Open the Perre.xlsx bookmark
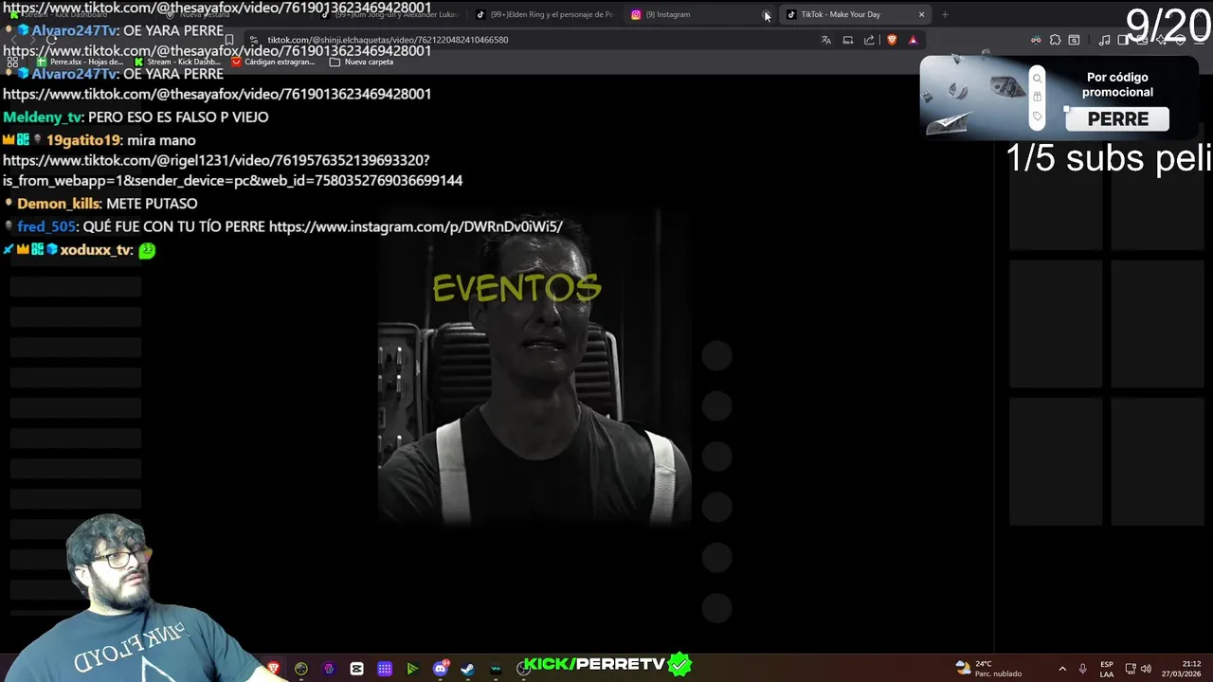The height and width of the screenshot is (682, 1213). tap(80, 62)
